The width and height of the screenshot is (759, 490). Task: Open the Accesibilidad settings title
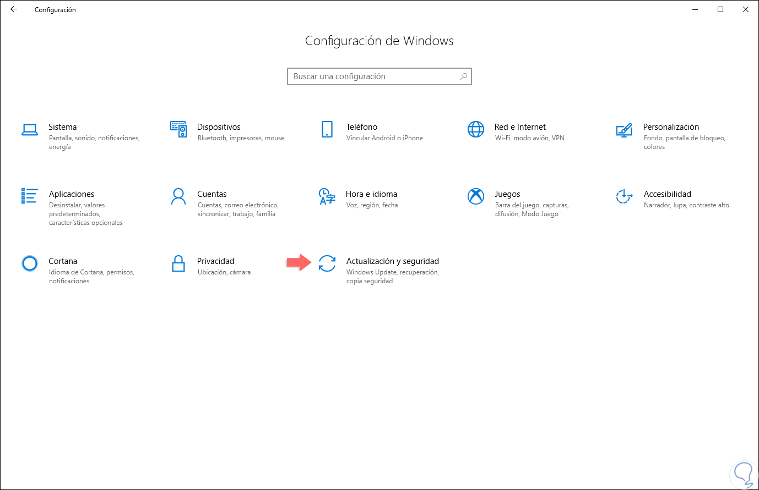(667, 194)
